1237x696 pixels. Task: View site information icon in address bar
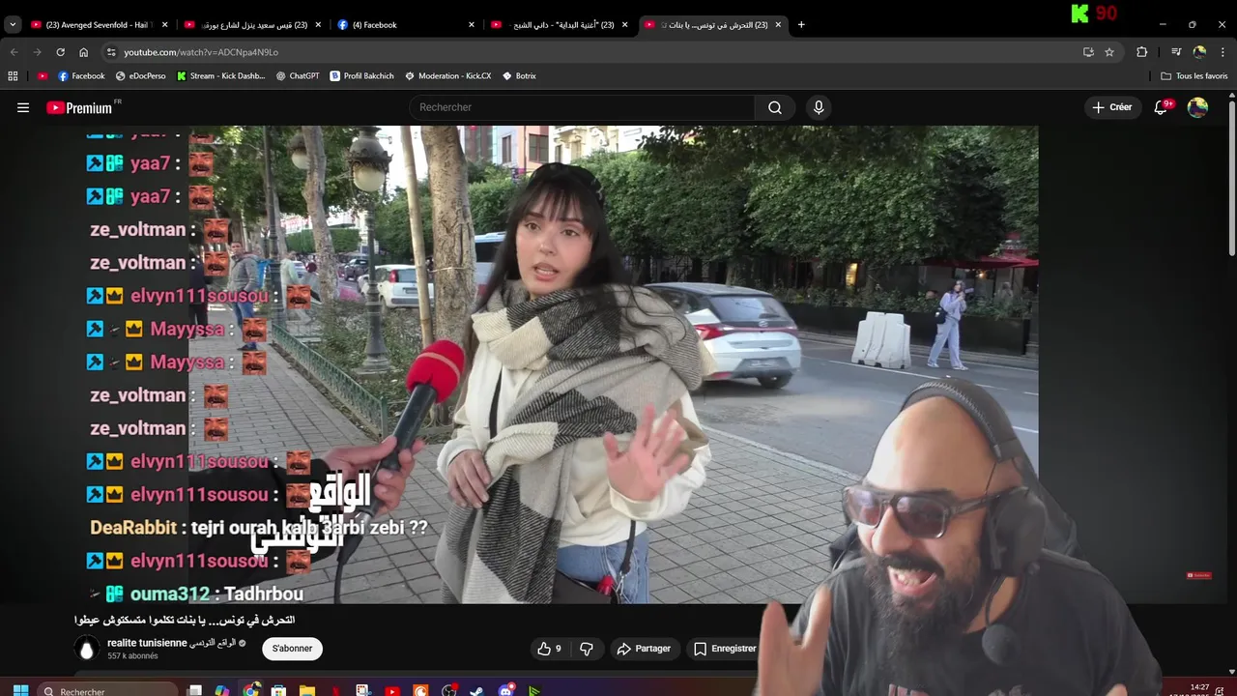(x=111, y=52)
